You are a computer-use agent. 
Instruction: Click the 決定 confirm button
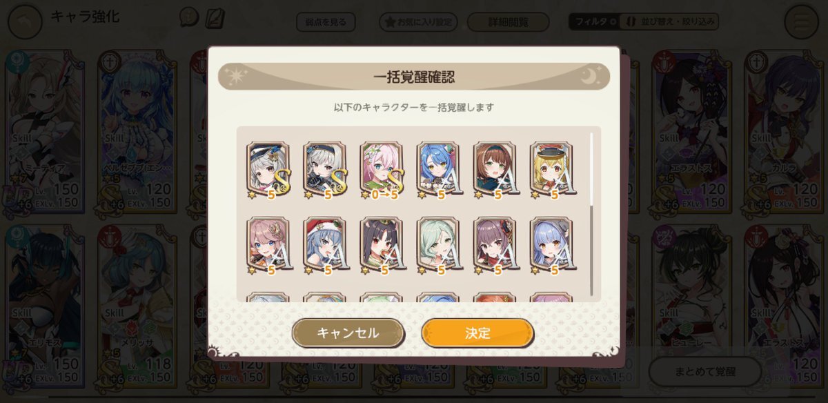coord(477,333)
